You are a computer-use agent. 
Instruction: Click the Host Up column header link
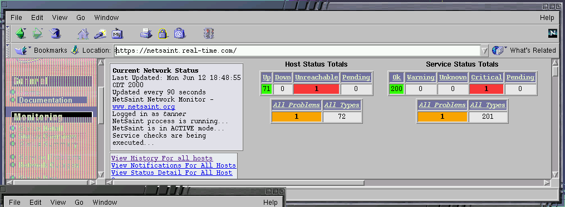coord(267,77)
